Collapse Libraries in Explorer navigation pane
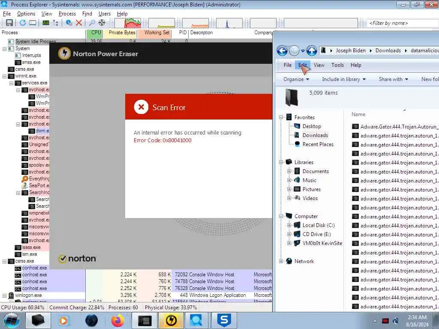439x329 pixels. click(x=281, y=162)
